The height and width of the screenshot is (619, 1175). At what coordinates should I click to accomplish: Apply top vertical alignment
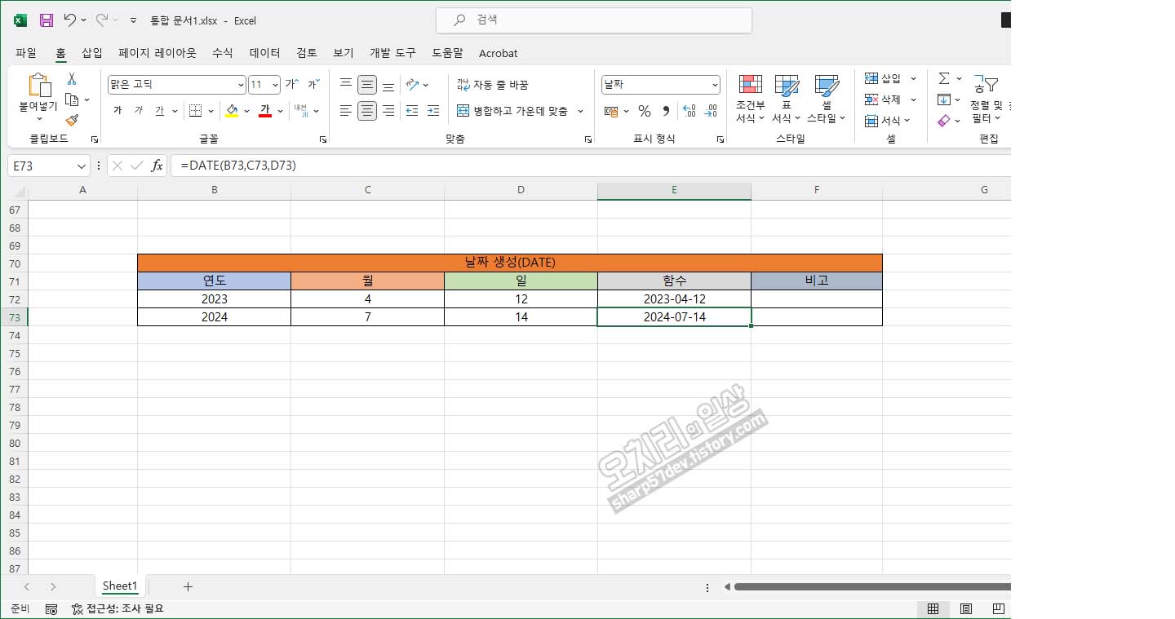(x=346, y=84)
